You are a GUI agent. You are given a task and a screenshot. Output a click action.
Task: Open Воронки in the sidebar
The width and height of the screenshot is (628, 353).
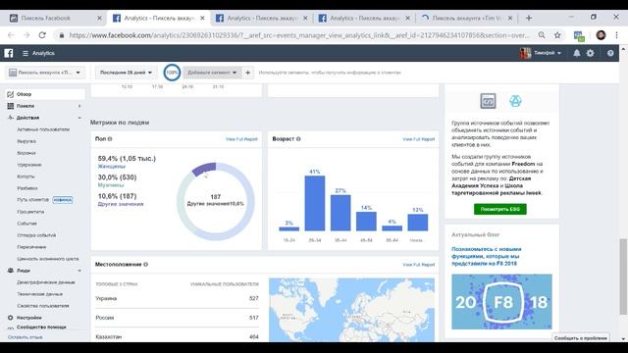[x=26, y=153]
